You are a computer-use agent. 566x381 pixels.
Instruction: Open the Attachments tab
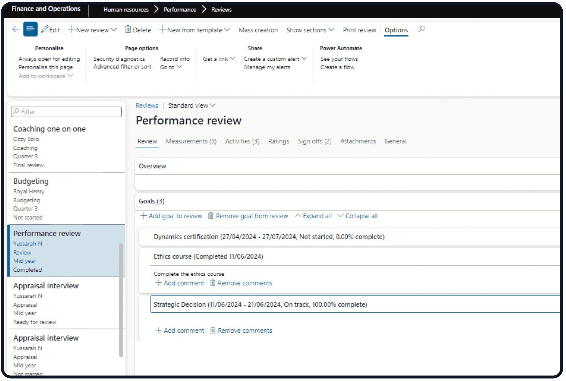[x=358, y=141]
